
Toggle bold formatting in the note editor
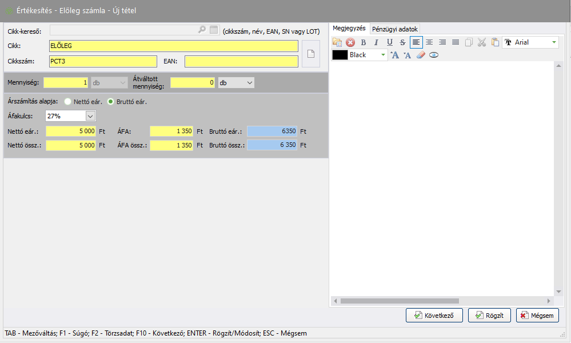(363, 42)
